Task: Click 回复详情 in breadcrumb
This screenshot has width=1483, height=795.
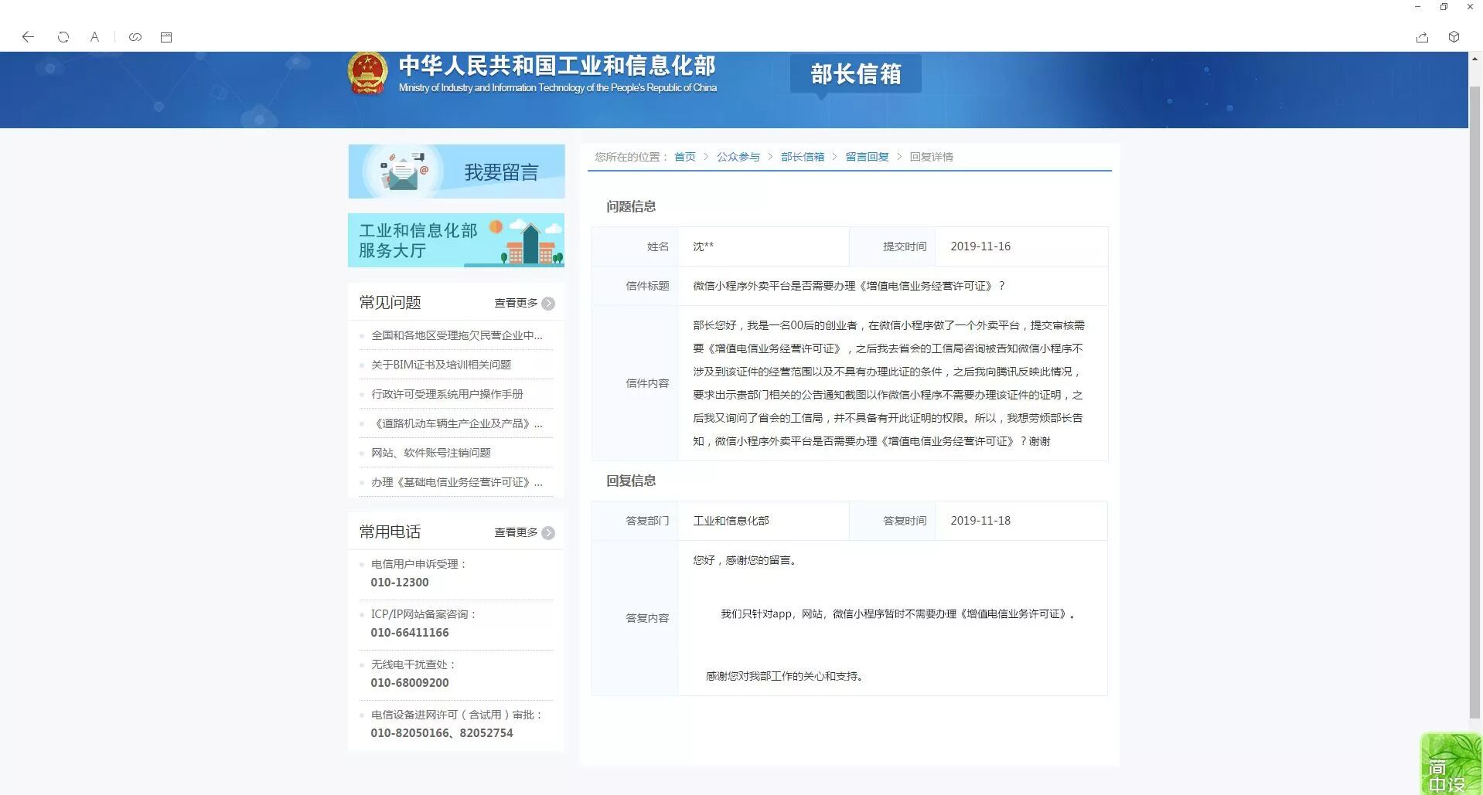Action: coord(931,157)
